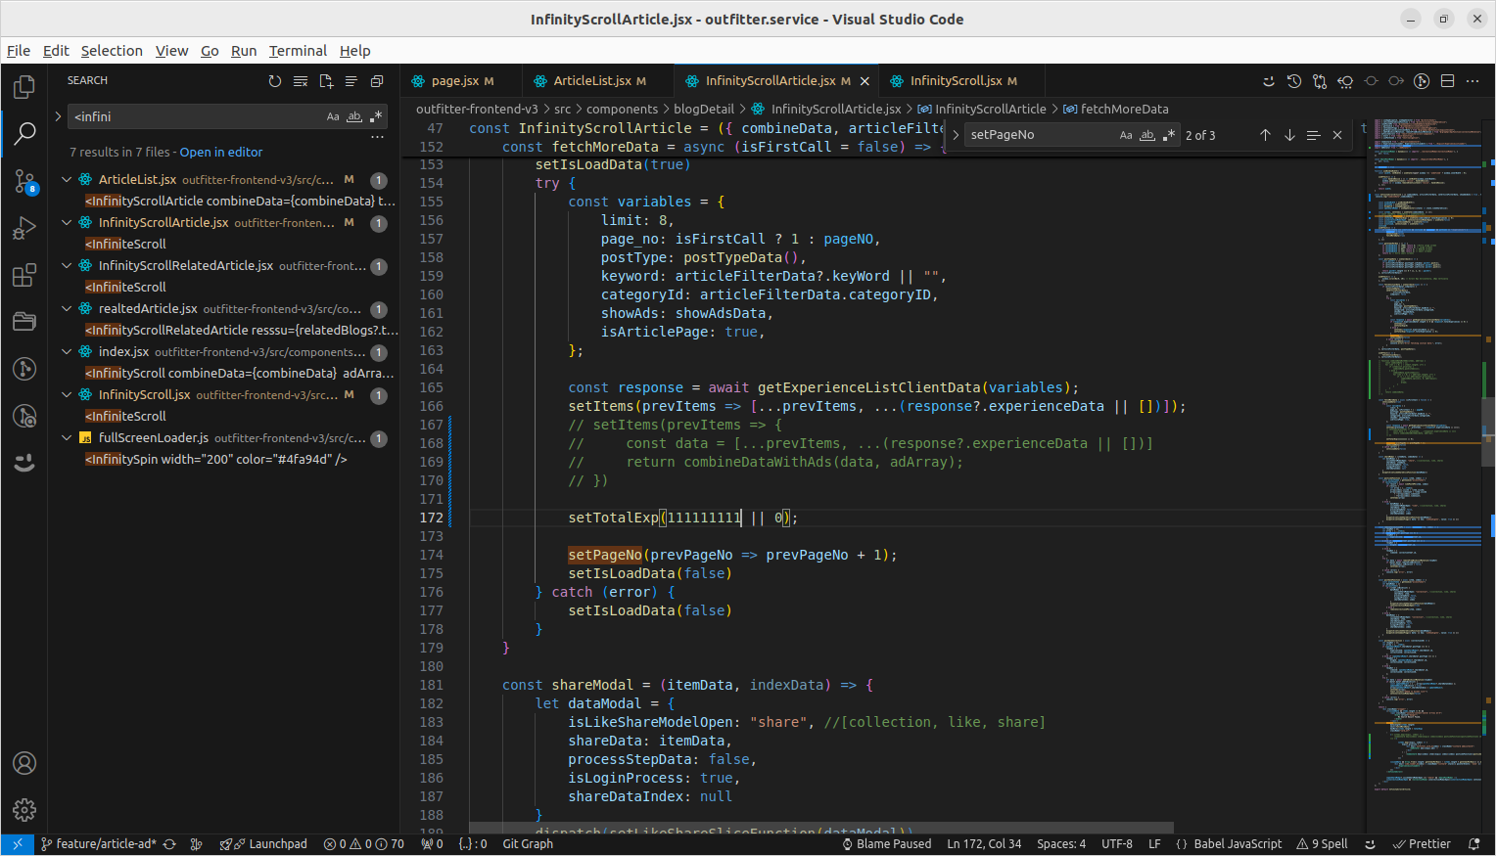Collapse ArticleList.jsx search result group

click(67, 180)
